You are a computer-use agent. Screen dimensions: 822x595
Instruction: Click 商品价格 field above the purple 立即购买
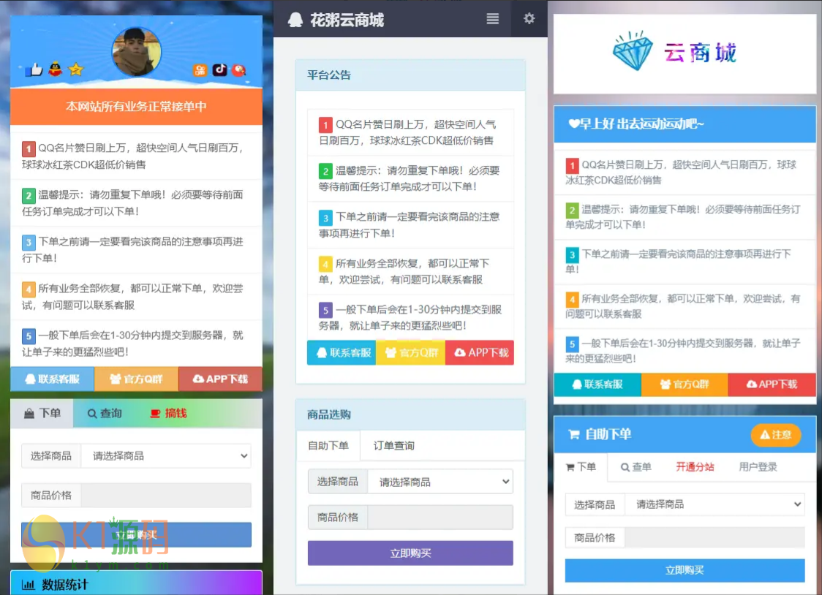click(440, 518)
